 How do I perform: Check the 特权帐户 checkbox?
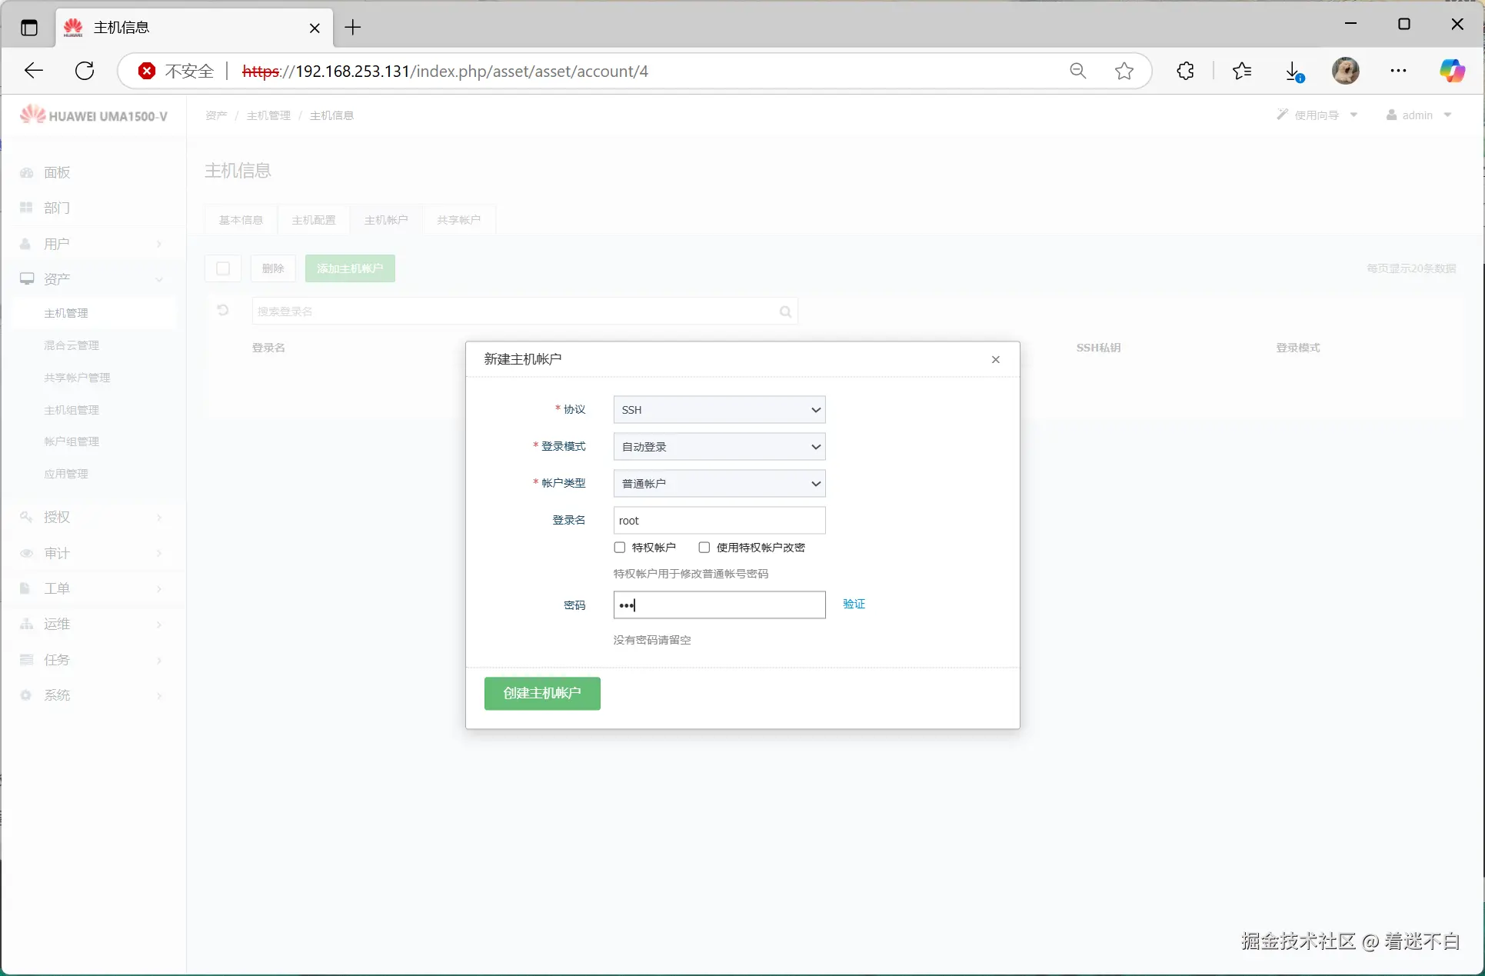620,548
